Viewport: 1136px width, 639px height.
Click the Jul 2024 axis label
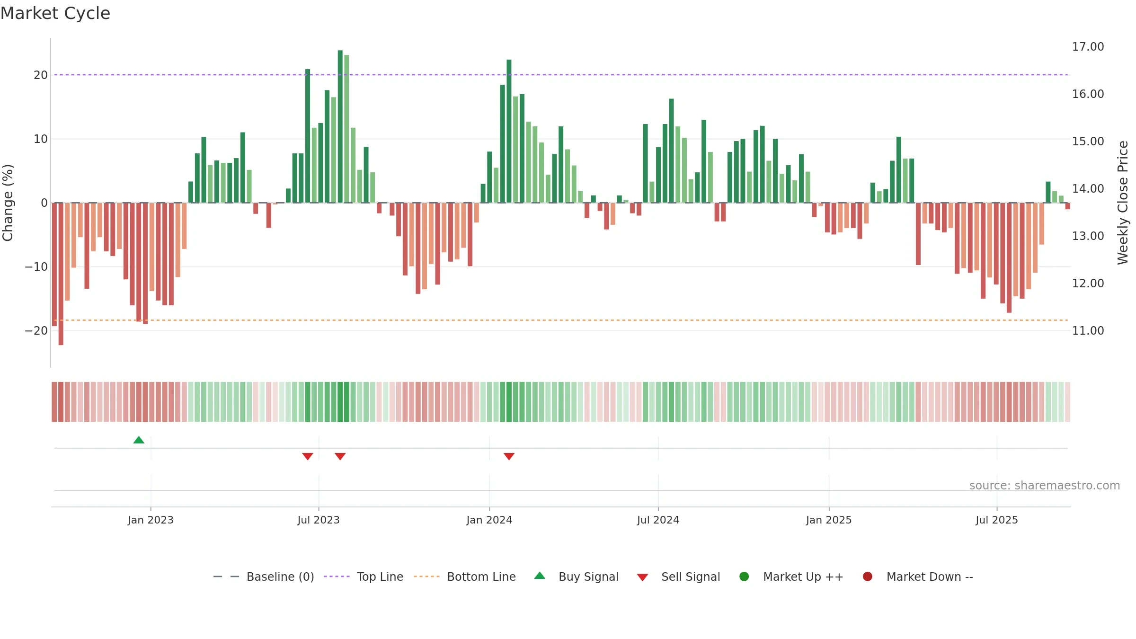click(658, 520)
